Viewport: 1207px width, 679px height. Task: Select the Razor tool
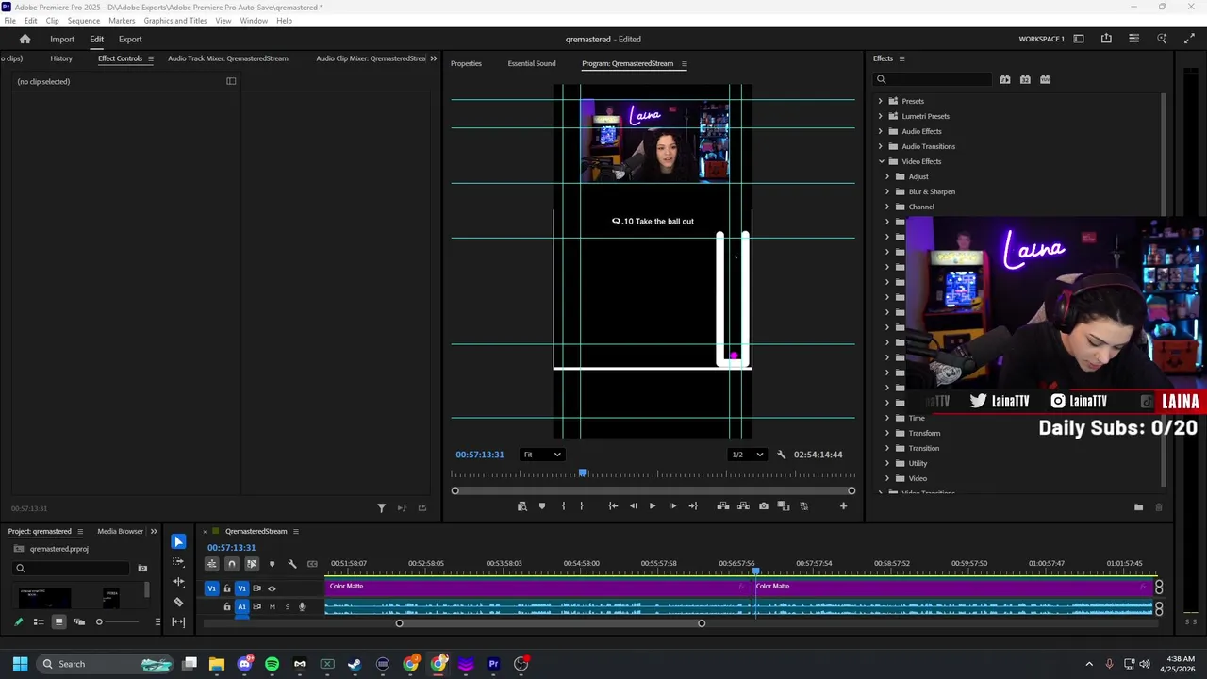(x=178, y=602)
